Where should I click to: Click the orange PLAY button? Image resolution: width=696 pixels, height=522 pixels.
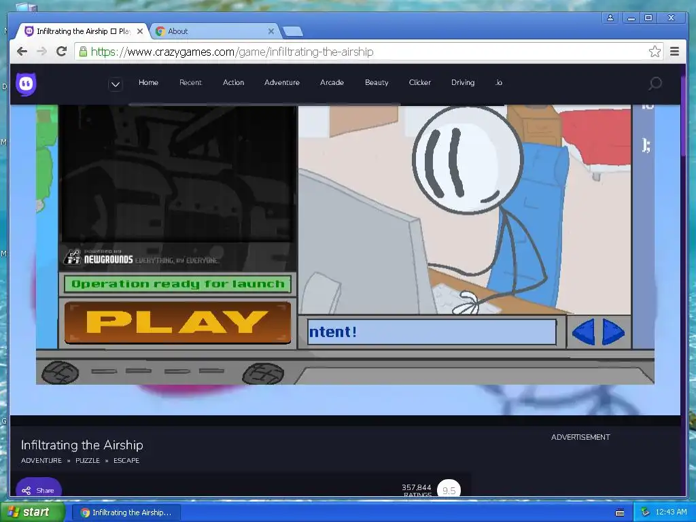point(177,323)
